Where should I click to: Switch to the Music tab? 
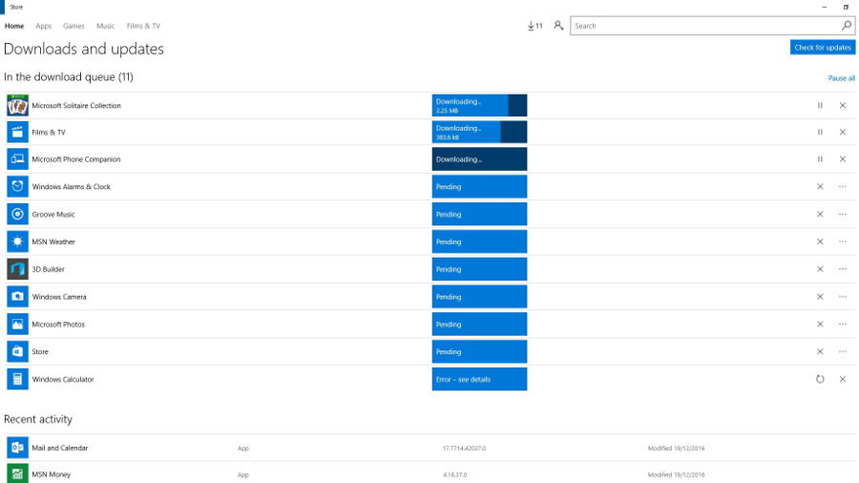pos(106,26)
